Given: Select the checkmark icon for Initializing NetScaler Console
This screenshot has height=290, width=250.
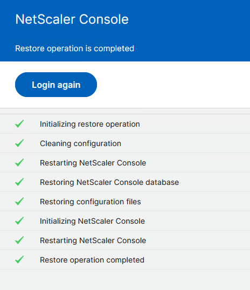Looking at the screenshot, I should 19,221.
